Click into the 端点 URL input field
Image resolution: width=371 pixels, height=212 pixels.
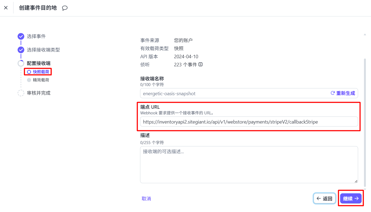tap(249, 122)
